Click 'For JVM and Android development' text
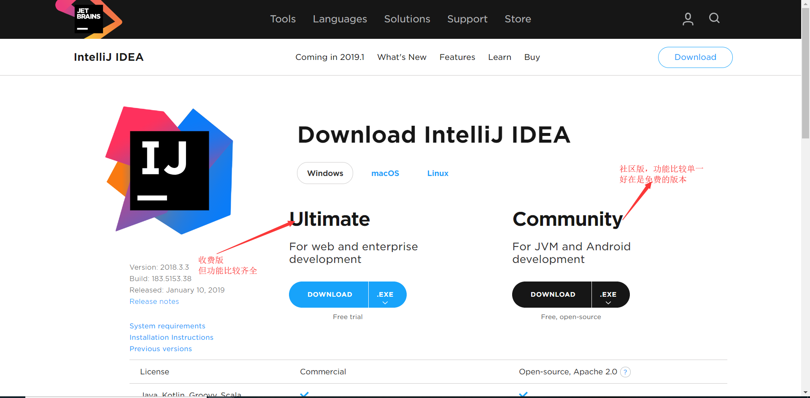810x398 pixels. click(x=571, y=253)
